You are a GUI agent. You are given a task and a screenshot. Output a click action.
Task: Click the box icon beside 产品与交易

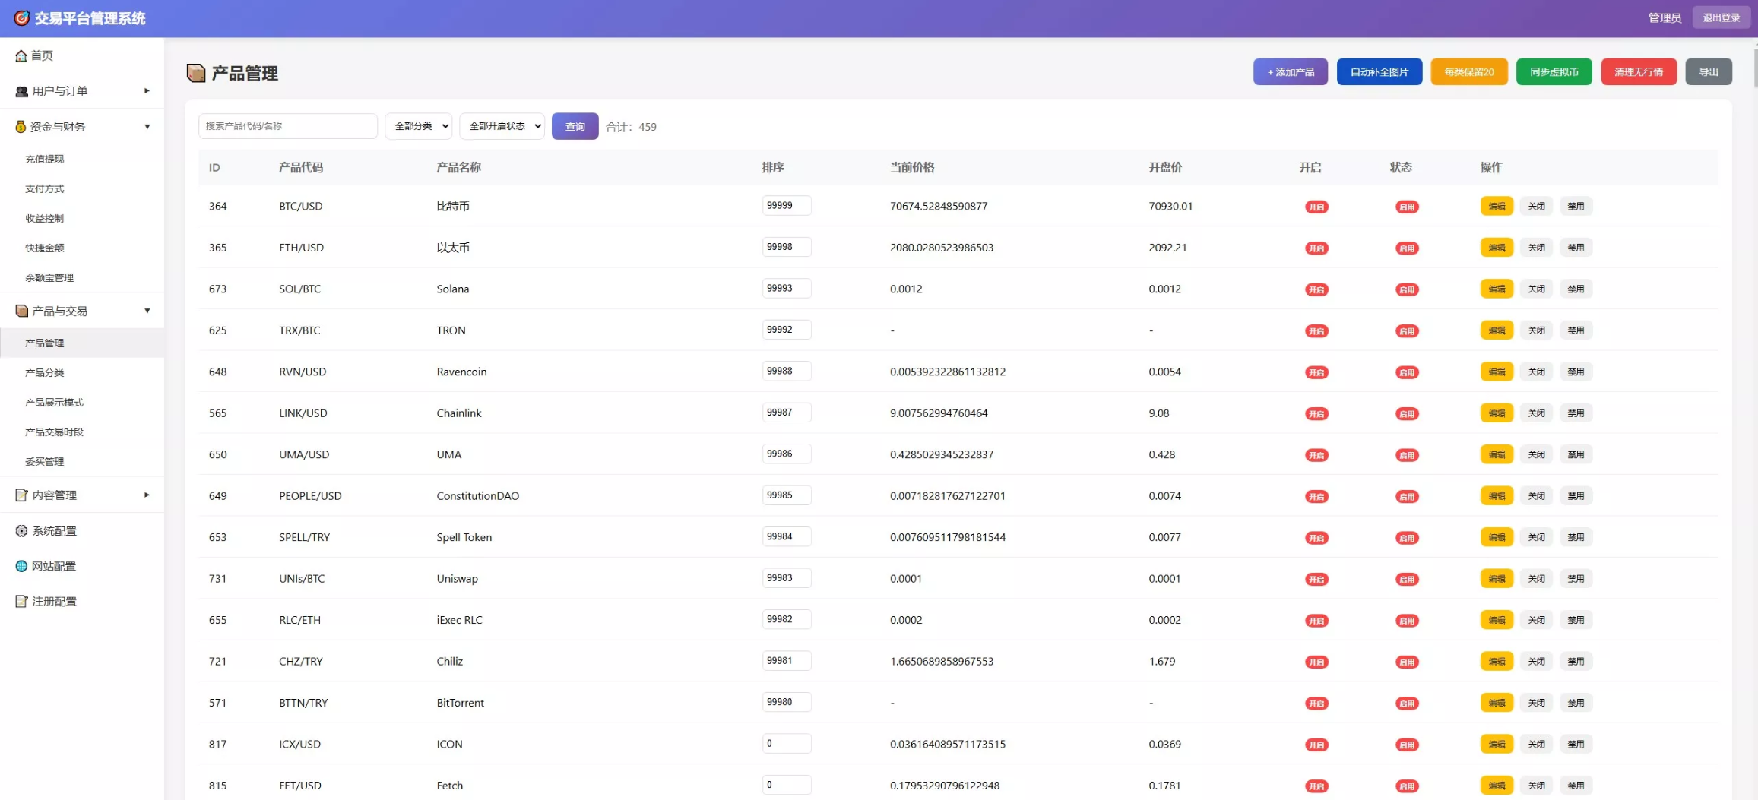click(21, 311)
